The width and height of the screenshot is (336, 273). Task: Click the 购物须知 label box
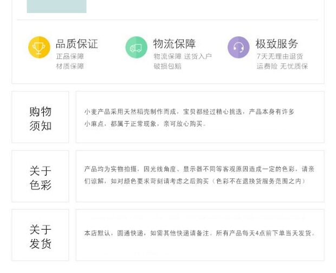[40, 117]
